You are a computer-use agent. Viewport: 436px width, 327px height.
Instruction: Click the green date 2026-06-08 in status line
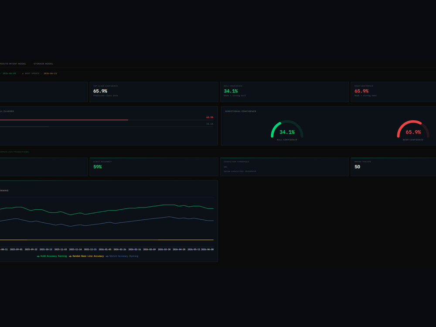click(x=9, y=73)
